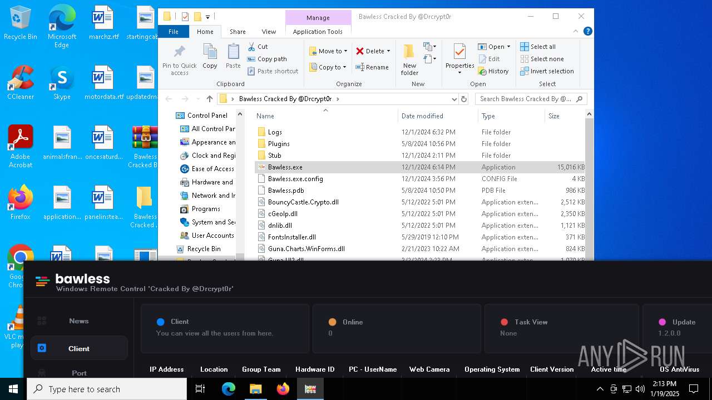Click the Operating System column header
Image resolution: width=712 pixels, height=400 pixels.
(492, 369)
